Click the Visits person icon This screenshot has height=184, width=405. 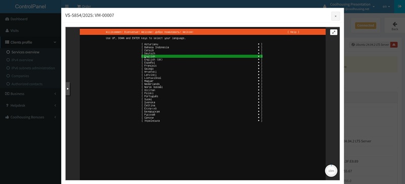7,31
